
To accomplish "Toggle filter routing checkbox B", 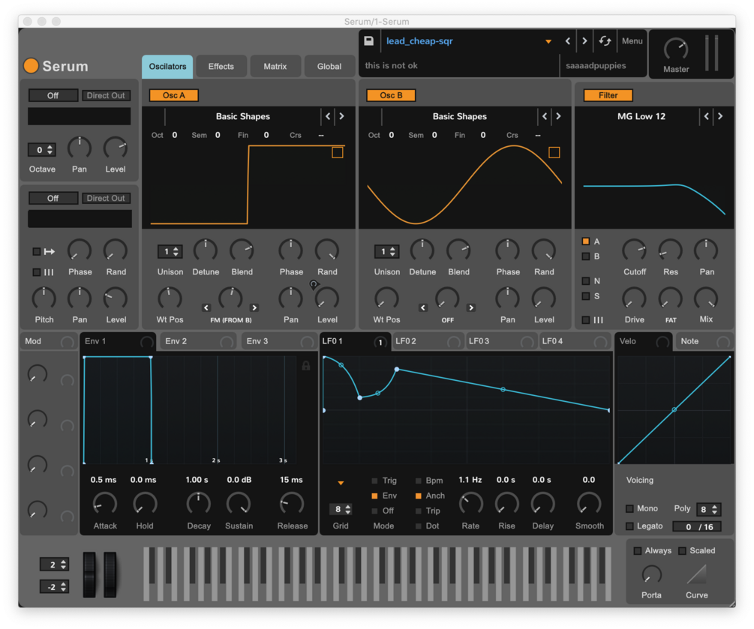I will click(x=586, y=256).
